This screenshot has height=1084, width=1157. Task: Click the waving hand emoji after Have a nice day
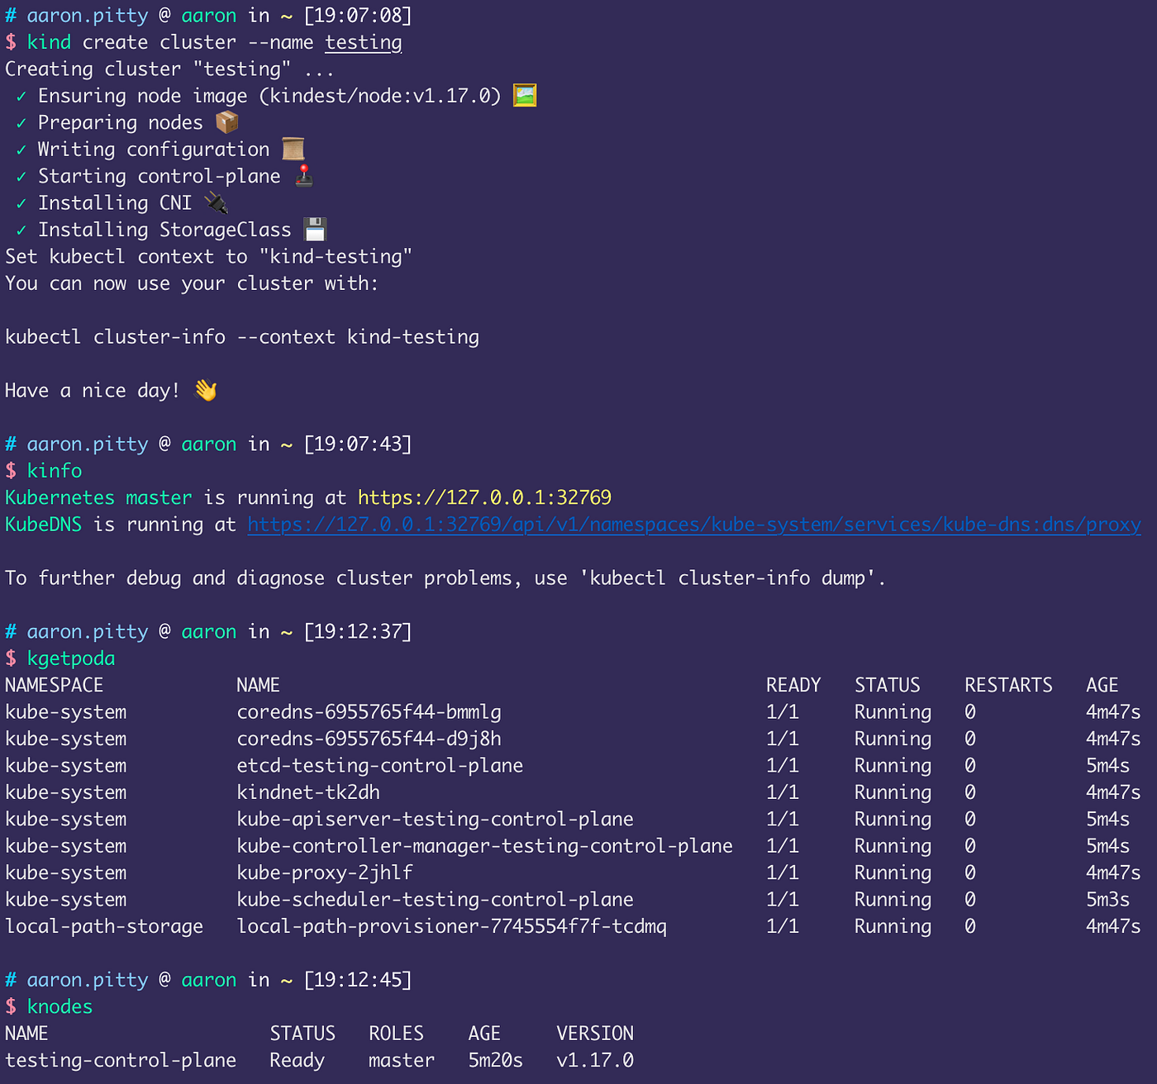click(x=205, y=390)
